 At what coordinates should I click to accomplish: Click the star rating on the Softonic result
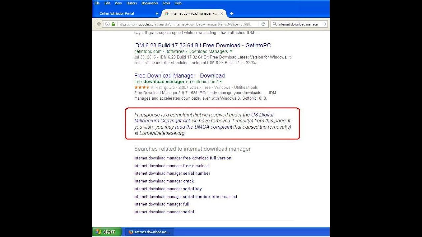tap(144, 87)
